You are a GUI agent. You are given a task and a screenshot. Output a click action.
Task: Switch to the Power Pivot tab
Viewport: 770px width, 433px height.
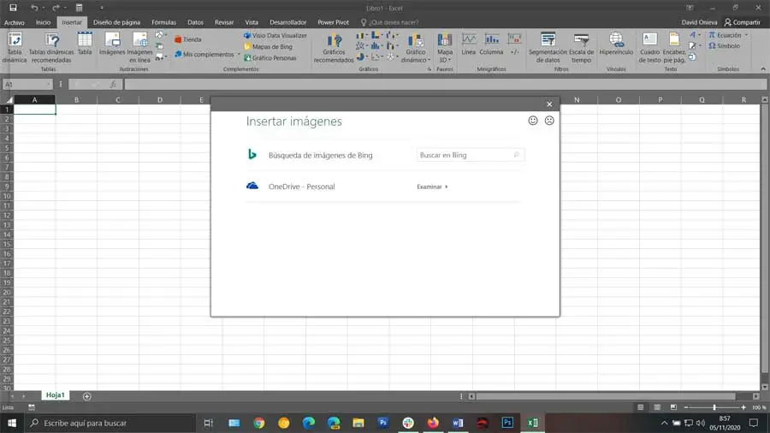[x=333, y=22]
